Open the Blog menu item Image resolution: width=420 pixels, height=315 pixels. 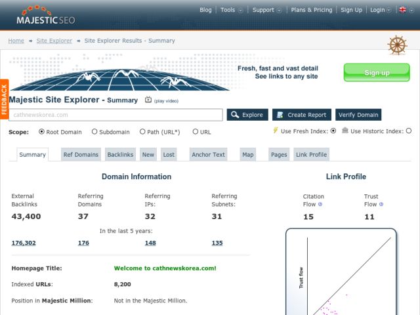205,10
